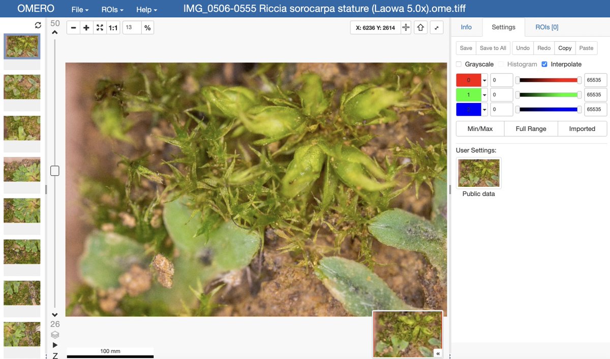Apply Min/Max intensity range
The height and width of the screenshot is (359, 610).
click(x=480, y=128)
